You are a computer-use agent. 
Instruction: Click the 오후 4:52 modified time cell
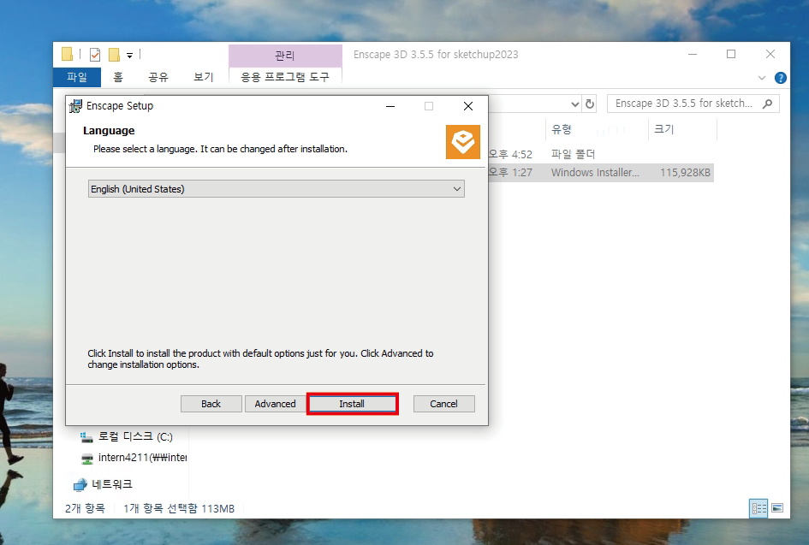510,154
